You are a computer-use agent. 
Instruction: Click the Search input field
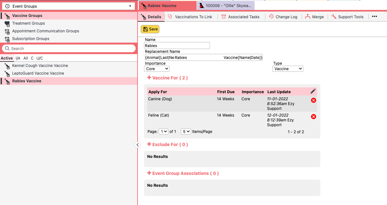click(69, 48)
